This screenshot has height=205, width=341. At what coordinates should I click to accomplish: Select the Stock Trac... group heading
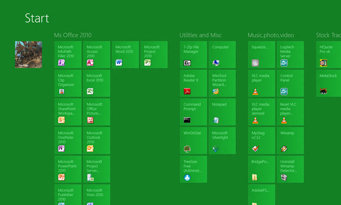(328, 35)
